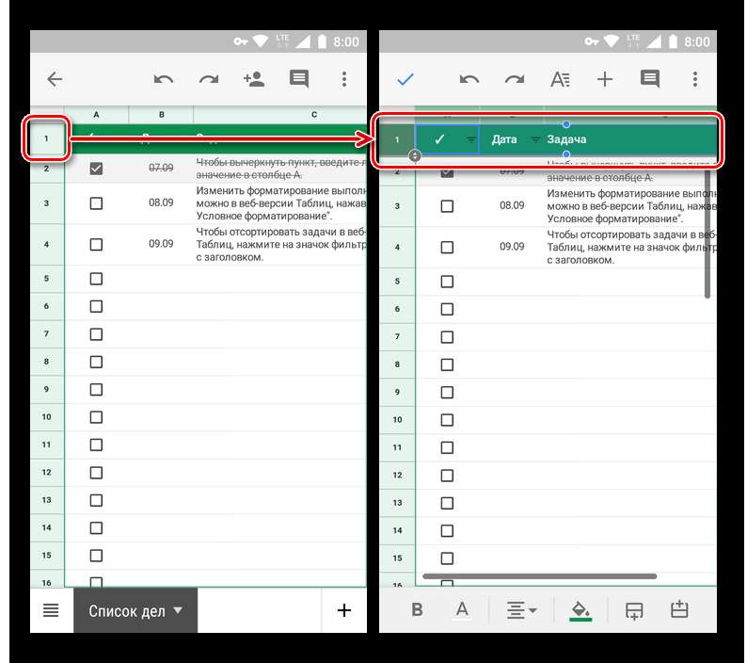Select Список дел sheet tab

coord(135,610)
